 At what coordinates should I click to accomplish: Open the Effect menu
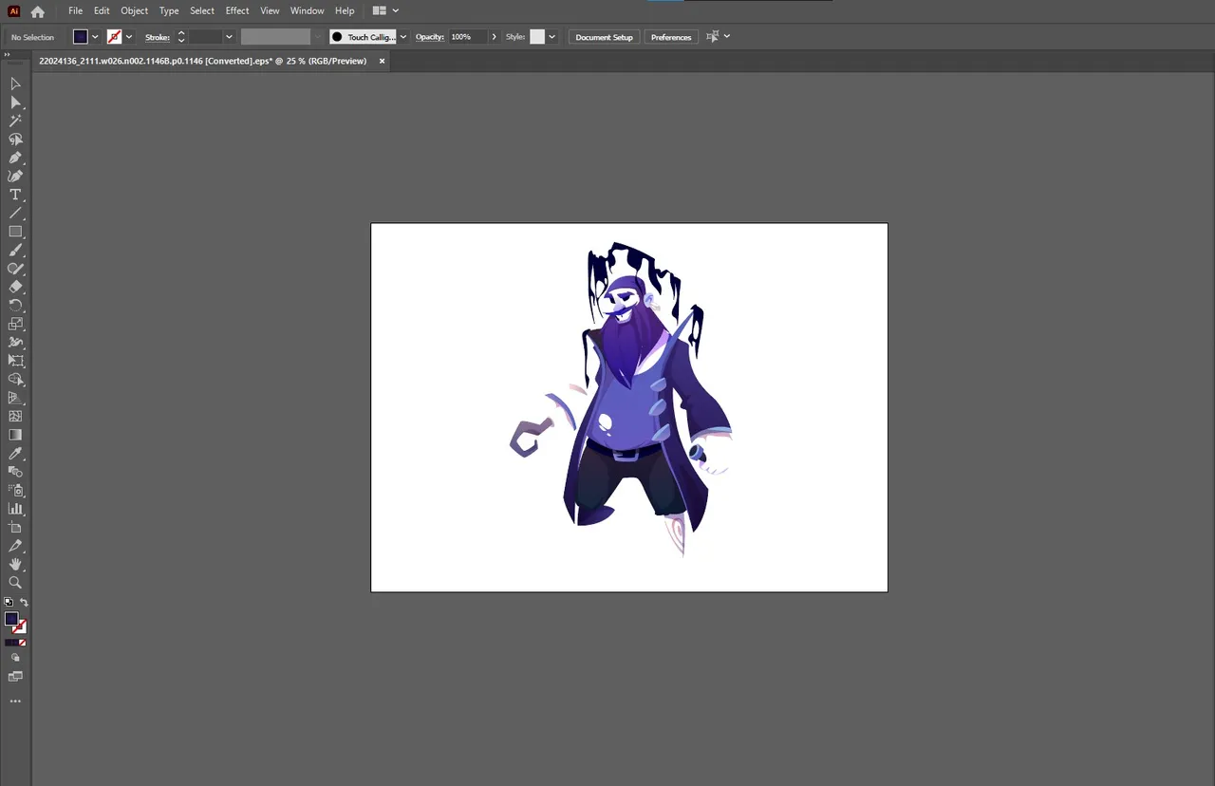pos(237,11)
